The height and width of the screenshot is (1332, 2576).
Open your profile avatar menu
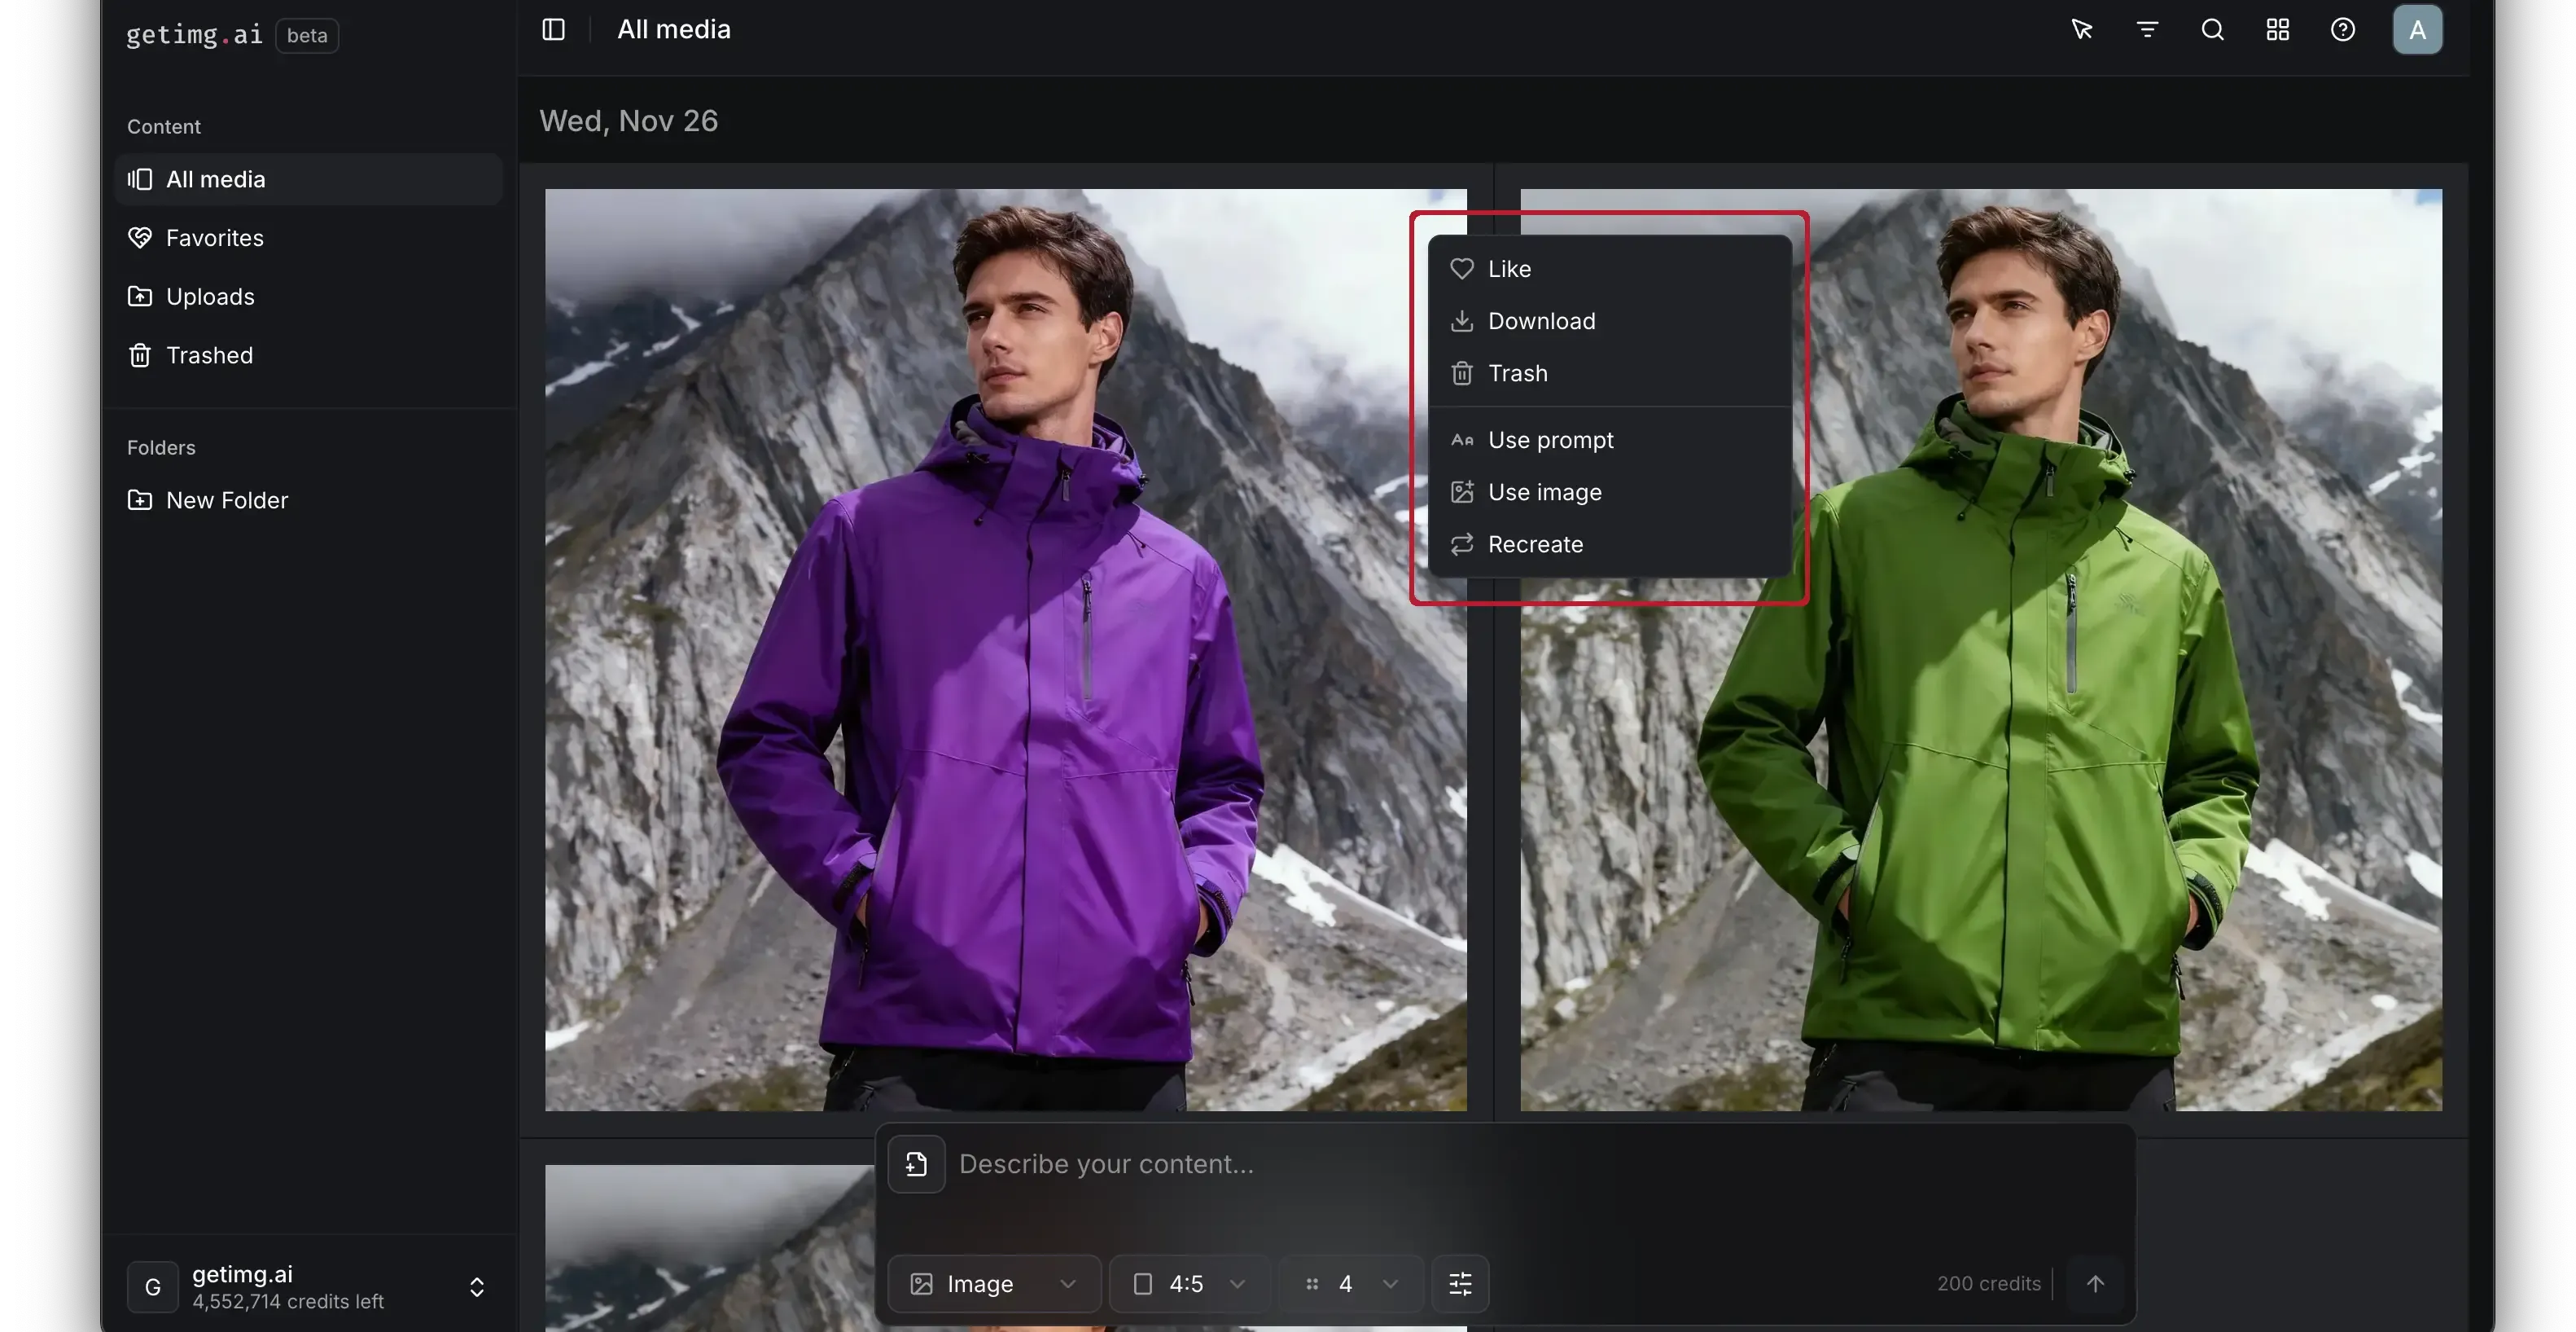[x=2417, y=29]
